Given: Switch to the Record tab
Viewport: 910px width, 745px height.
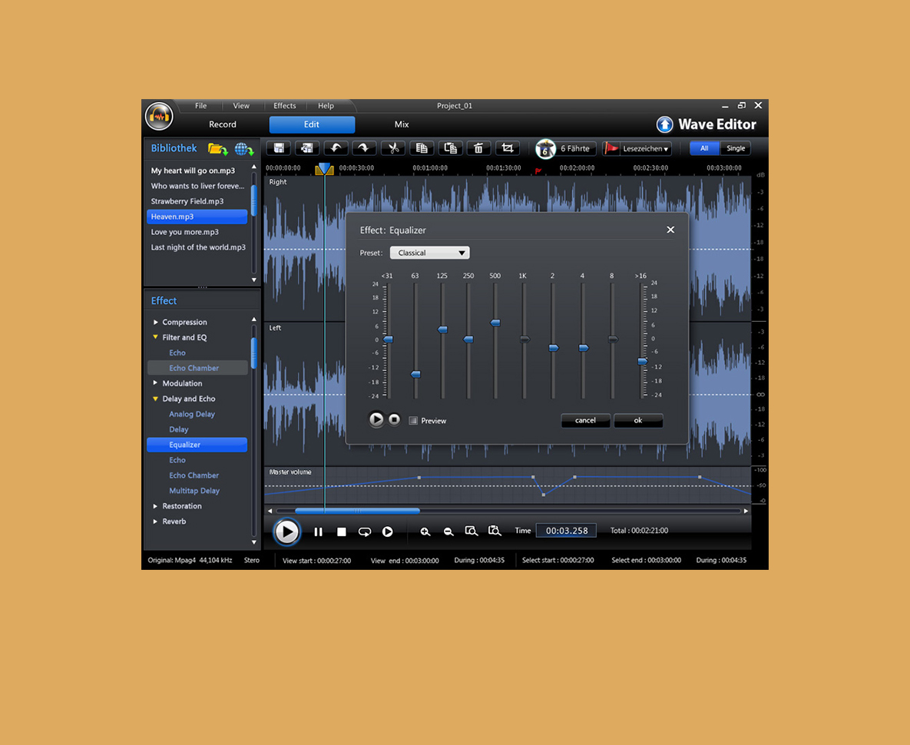Looking at the screenshot, I should click(x=222, y=124).
